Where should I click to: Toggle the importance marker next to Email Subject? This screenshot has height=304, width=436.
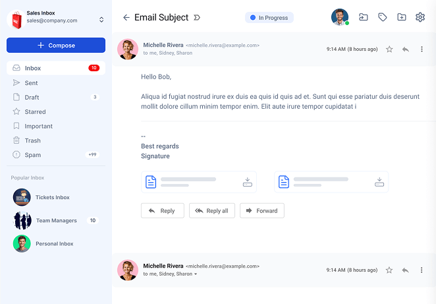198,18
